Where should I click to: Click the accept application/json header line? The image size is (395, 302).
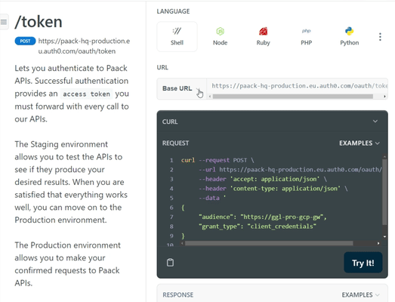(x=263, y=179)
